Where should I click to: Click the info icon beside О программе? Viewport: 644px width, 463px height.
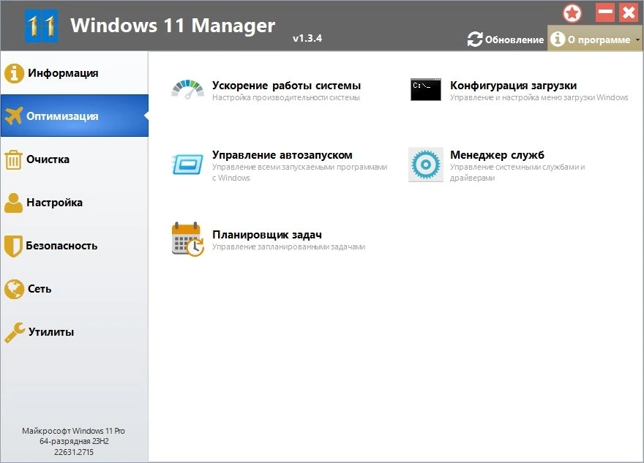(x=558, y=39)
